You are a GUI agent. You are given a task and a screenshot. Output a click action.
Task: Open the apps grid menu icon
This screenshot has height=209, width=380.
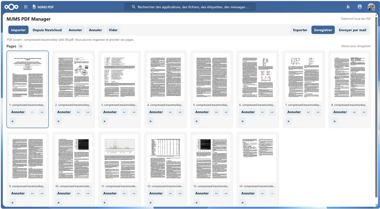[x=26, y=7]
